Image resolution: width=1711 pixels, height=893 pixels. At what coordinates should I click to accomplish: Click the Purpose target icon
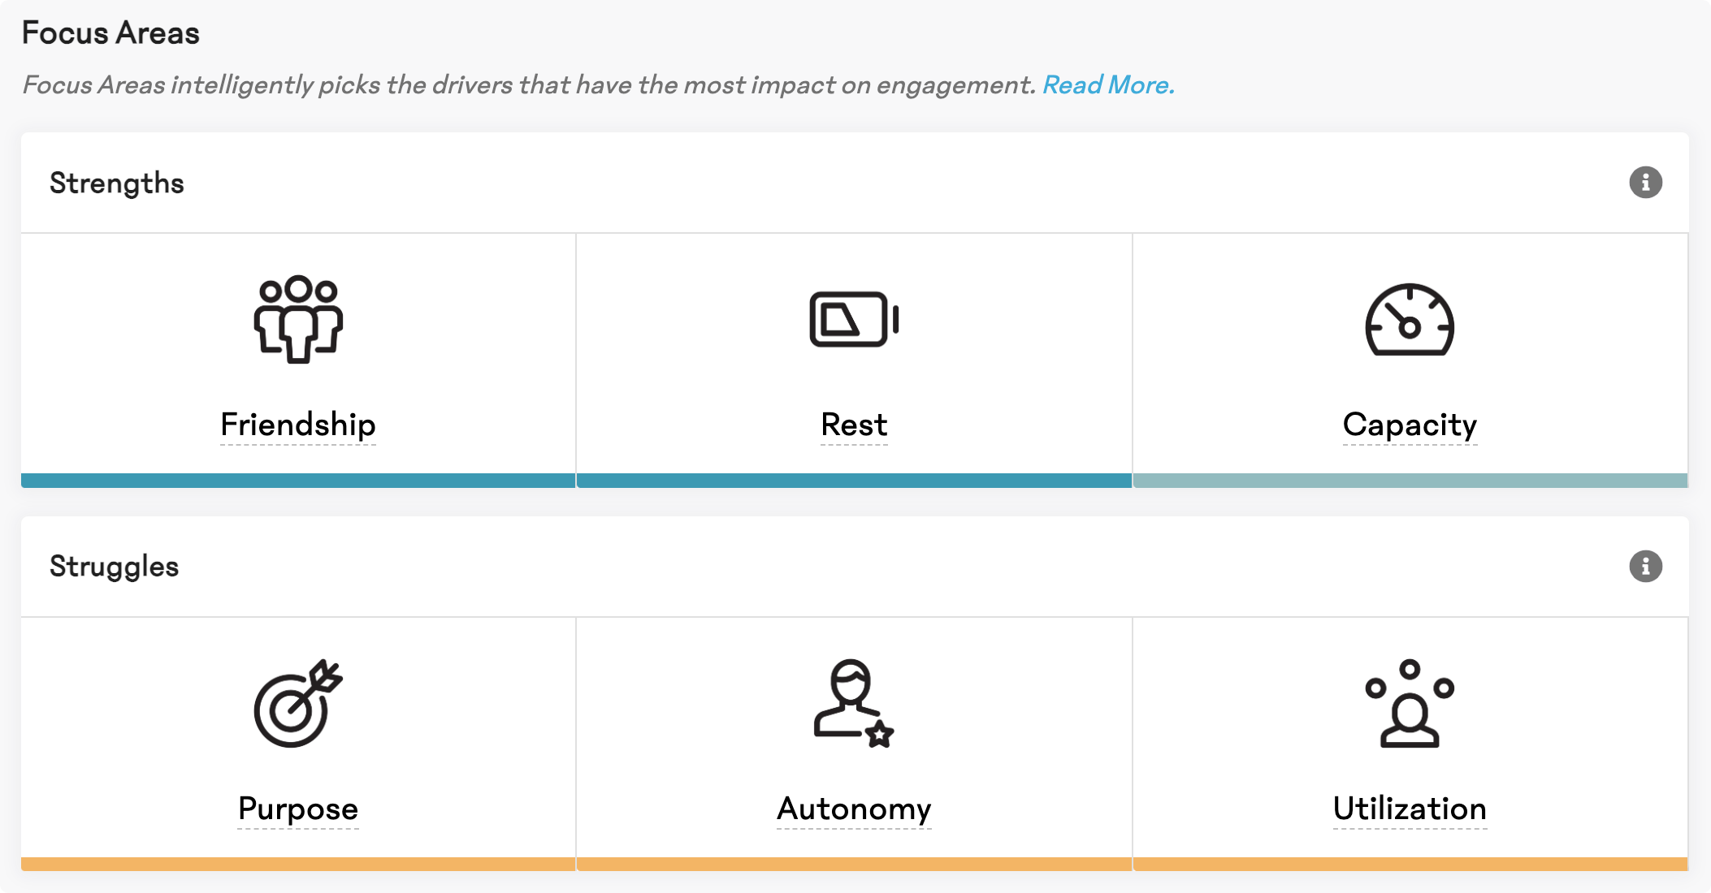tap(298, 703)
